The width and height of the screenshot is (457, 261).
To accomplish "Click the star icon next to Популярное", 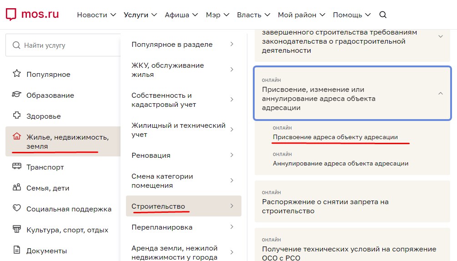I will click(x=17, y=73).
